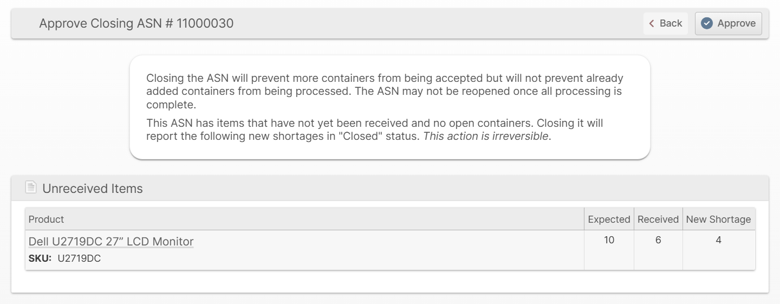Select the New Shortage value 4
The image size is (780, 304).
tap(718, 240)
